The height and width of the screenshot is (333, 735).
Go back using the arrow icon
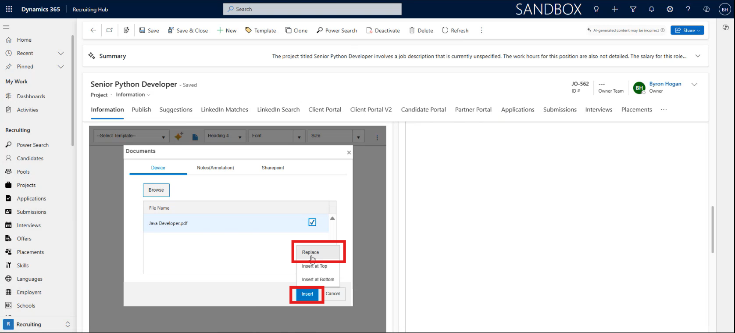[93, 30]
